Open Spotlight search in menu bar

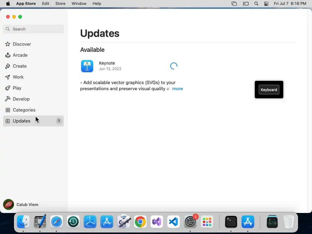pyautogui.click(x=256, y=4)
